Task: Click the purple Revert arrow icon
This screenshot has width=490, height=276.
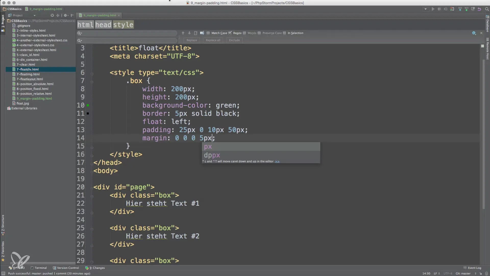Action: click(x=480, y=9)
